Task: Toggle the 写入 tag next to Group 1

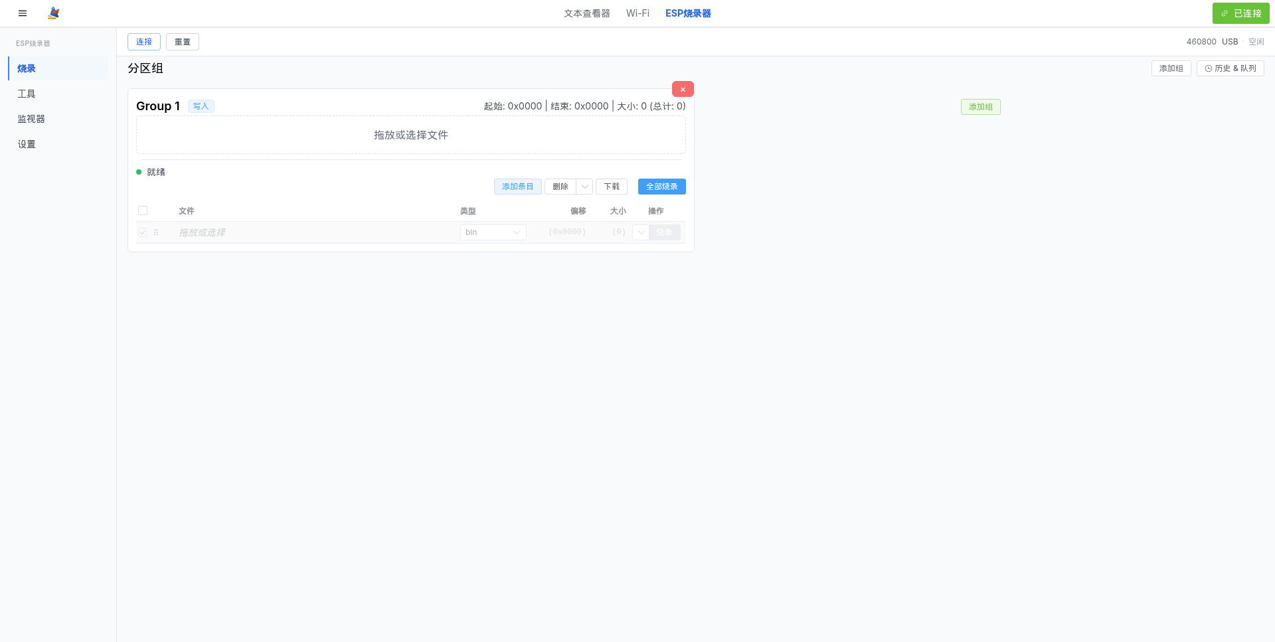Action: coord(201,106)
